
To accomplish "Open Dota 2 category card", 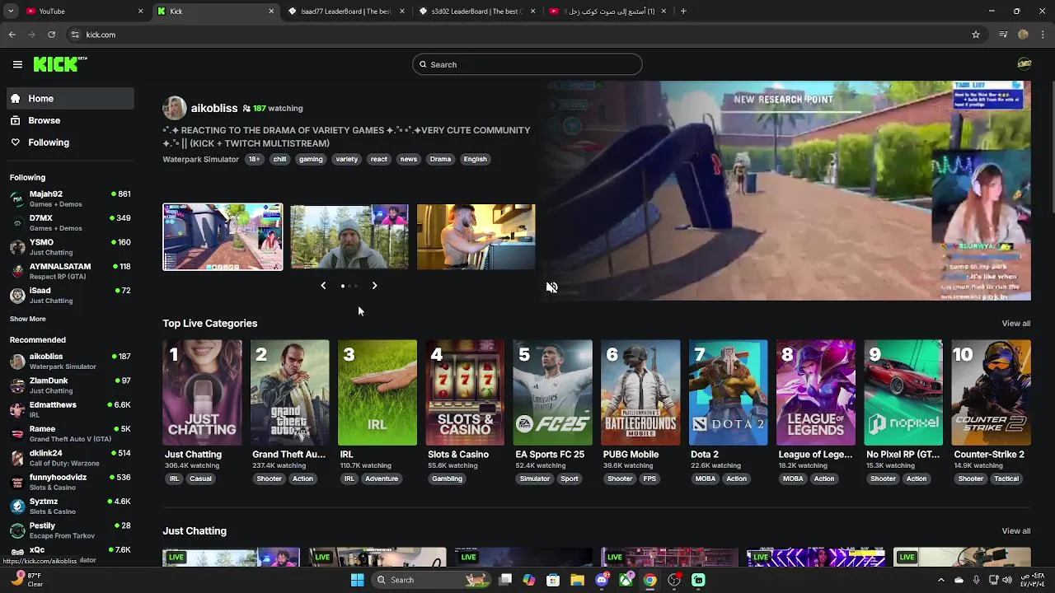I will pos(728,393).
